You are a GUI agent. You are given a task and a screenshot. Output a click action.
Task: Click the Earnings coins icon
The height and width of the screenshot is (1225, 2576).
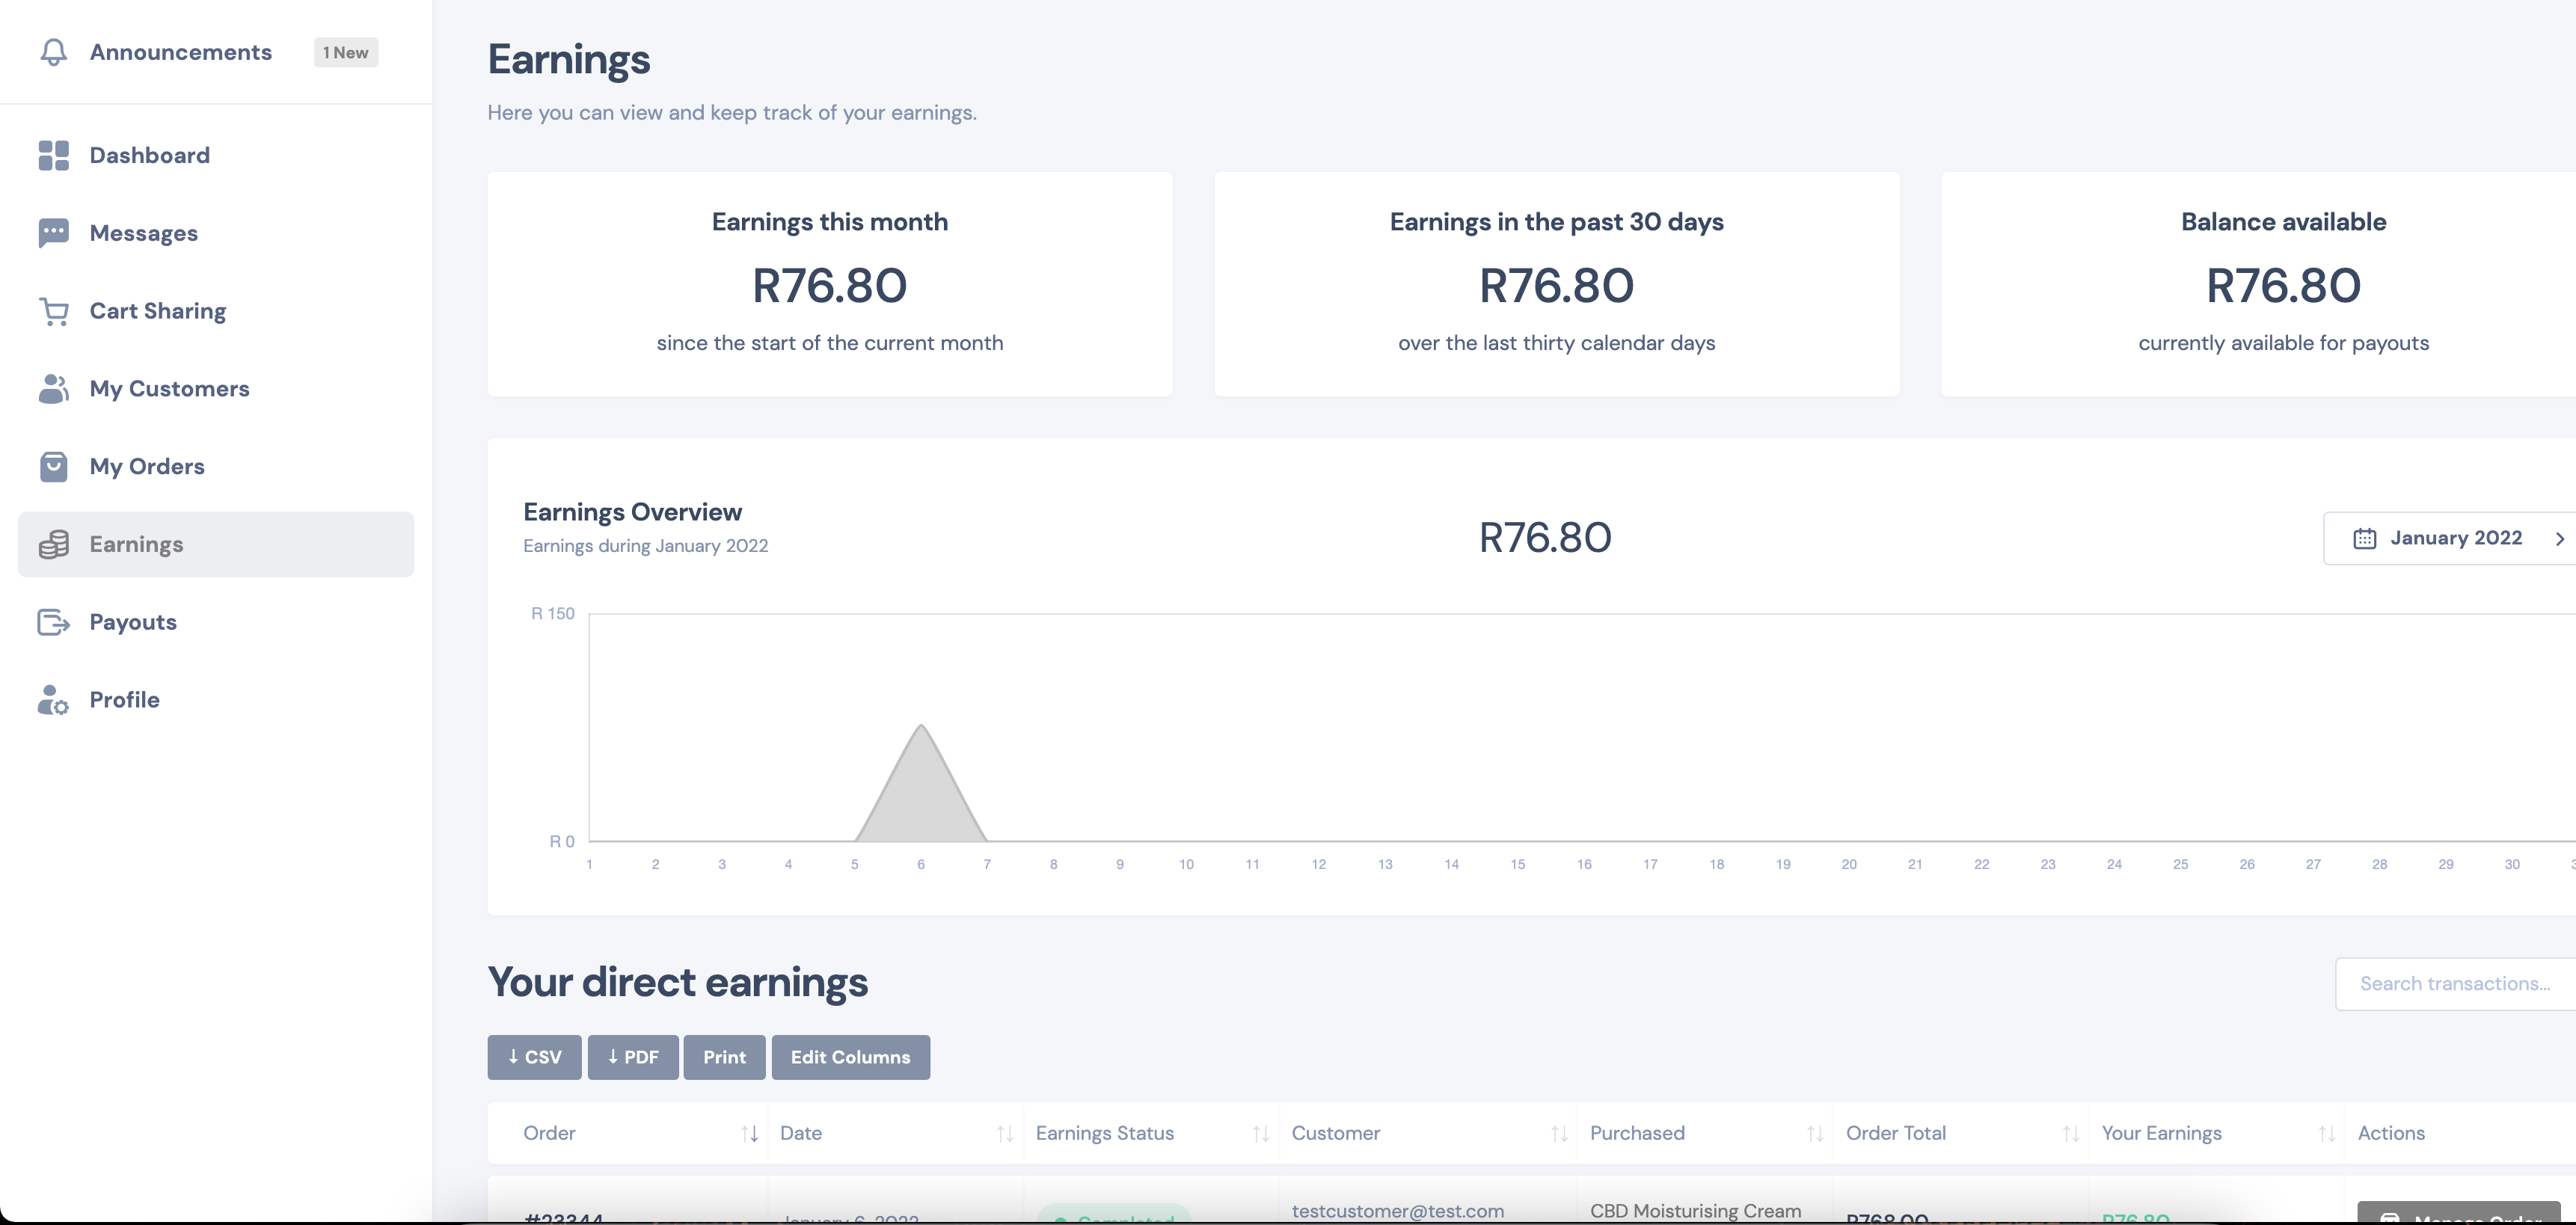click(54, 544)
